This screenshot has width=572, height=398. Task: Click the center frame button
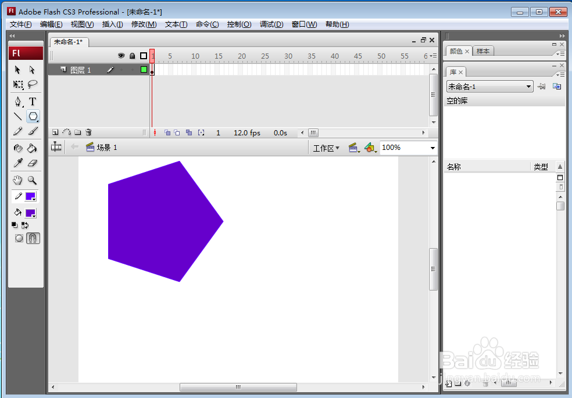tap(155, 132)
